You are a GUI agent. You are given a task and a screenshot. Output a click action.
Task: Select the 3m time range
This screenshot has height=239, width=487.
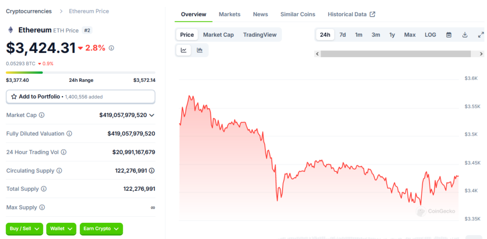pos(376,35)
